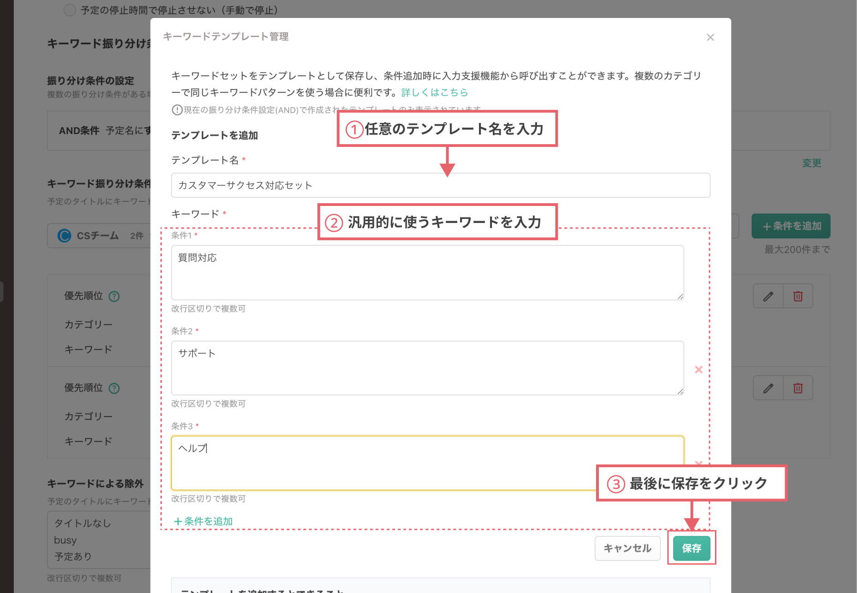Click the green 条件を追加 button
The height and width of the screenshot is (593, 857).
[791, 226]
